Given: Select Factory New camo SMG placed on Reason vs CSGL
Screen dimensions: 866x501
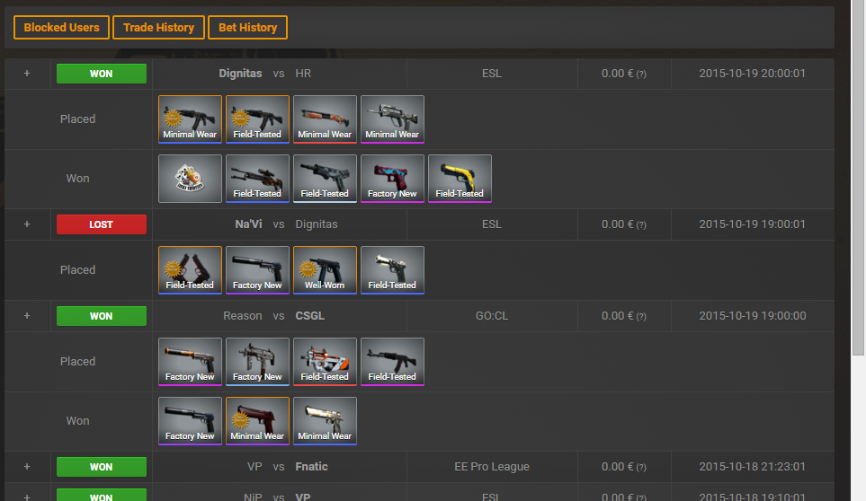Looking at the screenshot, I should [x=257, y=362].
